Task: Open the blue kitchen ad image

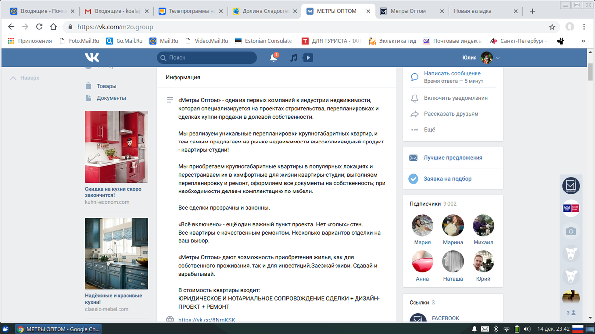Action: coord(117,254)
